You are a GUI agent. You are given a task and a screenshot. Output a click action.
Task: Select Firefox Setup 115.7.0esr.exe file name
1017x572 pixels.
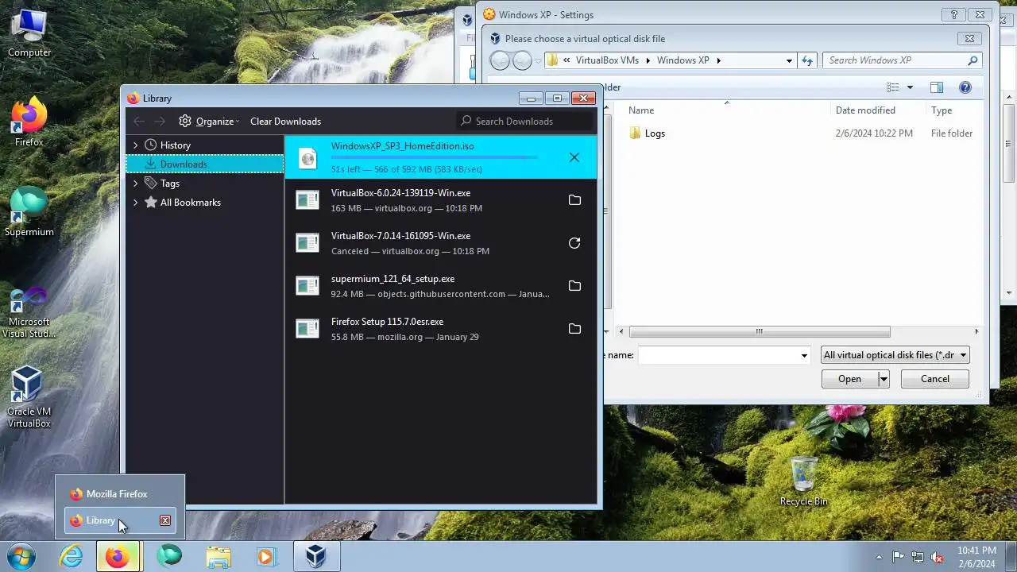pos(387,322)
